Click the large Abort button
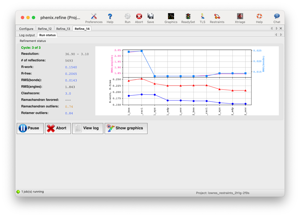Image resolution: width=300 pixels, height=217 pixels. (x=58, y=128)
